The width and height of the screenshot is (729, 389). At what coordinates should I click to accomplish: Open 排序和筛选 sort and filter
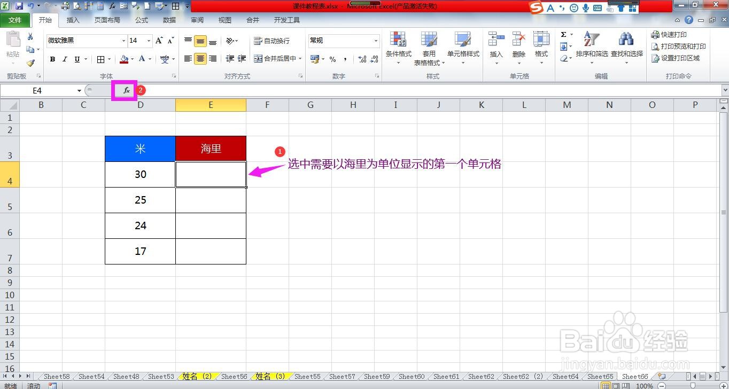click(592, 48)
